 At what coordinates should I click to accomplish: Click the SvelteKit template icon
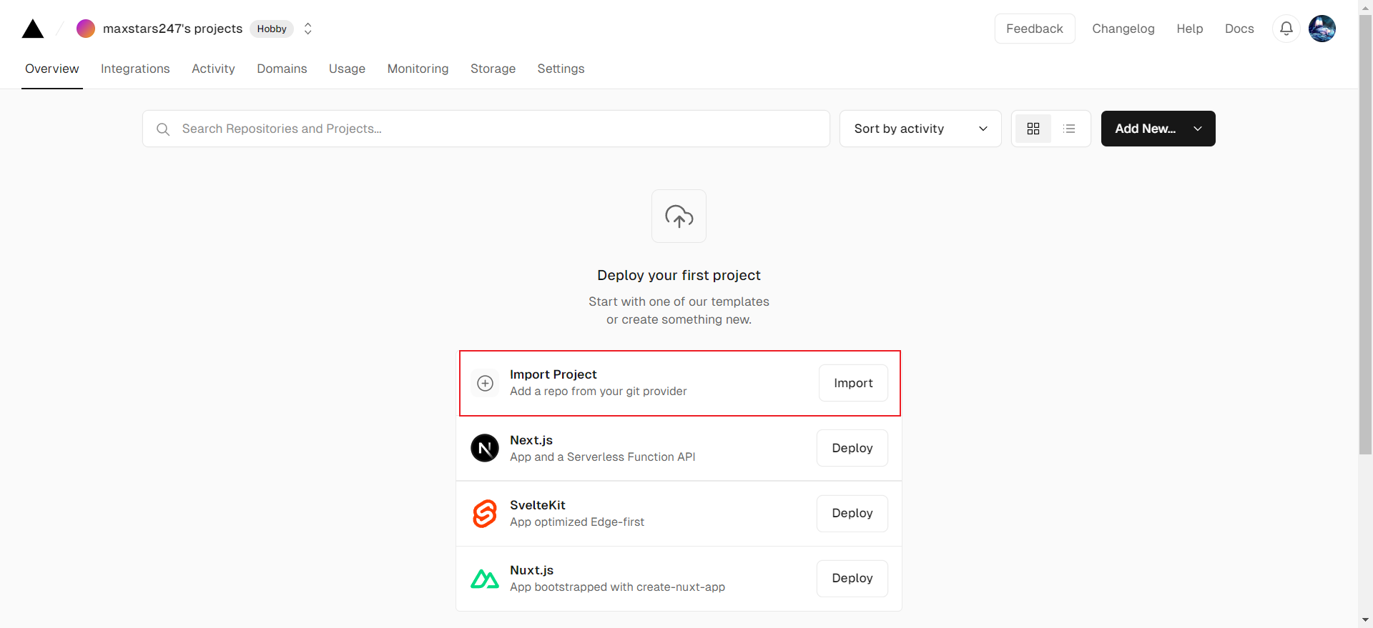pos(484,513)
